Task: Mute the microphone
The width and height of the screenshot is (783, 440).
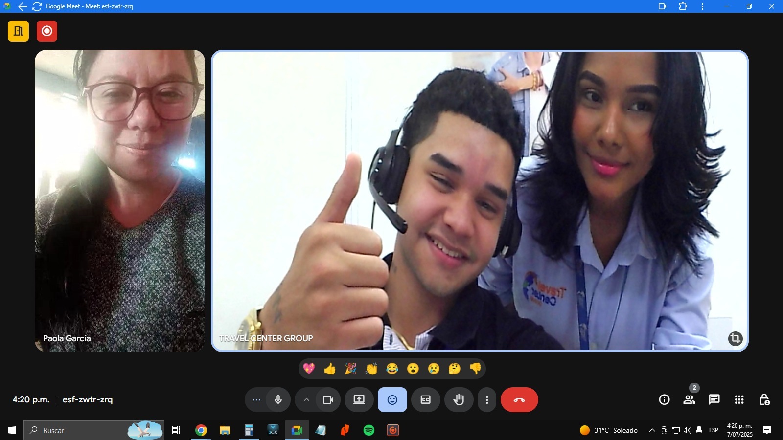Action: (x=278, y=400)
